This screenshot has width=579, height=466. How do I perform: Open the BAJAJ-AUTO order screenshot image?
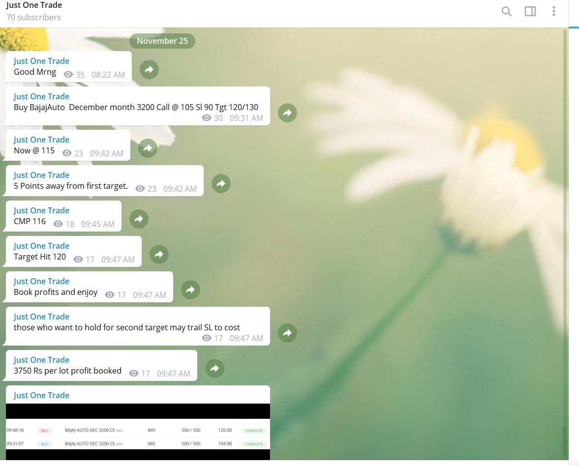coord(138,432)
